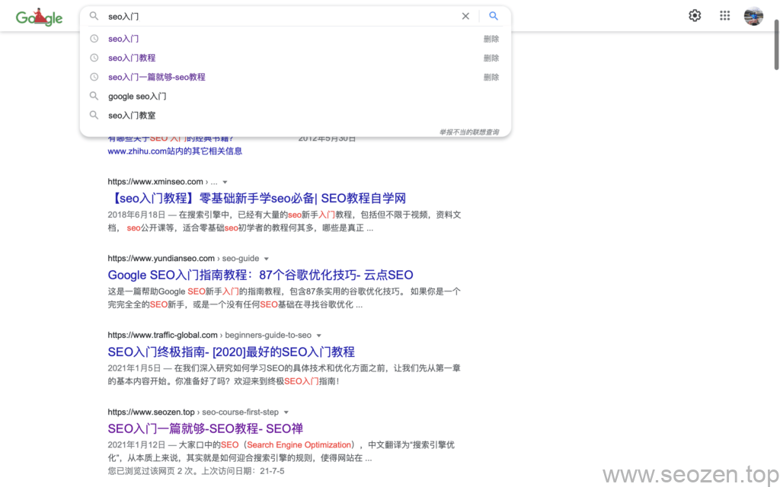
Task: Select the seo入门教室 suggestion
Action: [135, 115]
